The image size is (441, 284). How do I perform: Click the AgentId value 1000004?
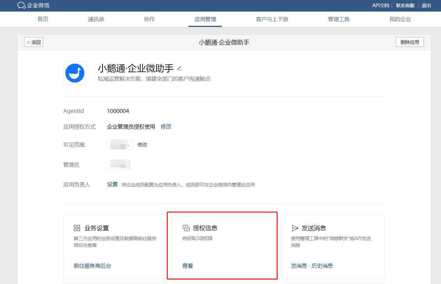pyautogui.click(x=118, y=111)
